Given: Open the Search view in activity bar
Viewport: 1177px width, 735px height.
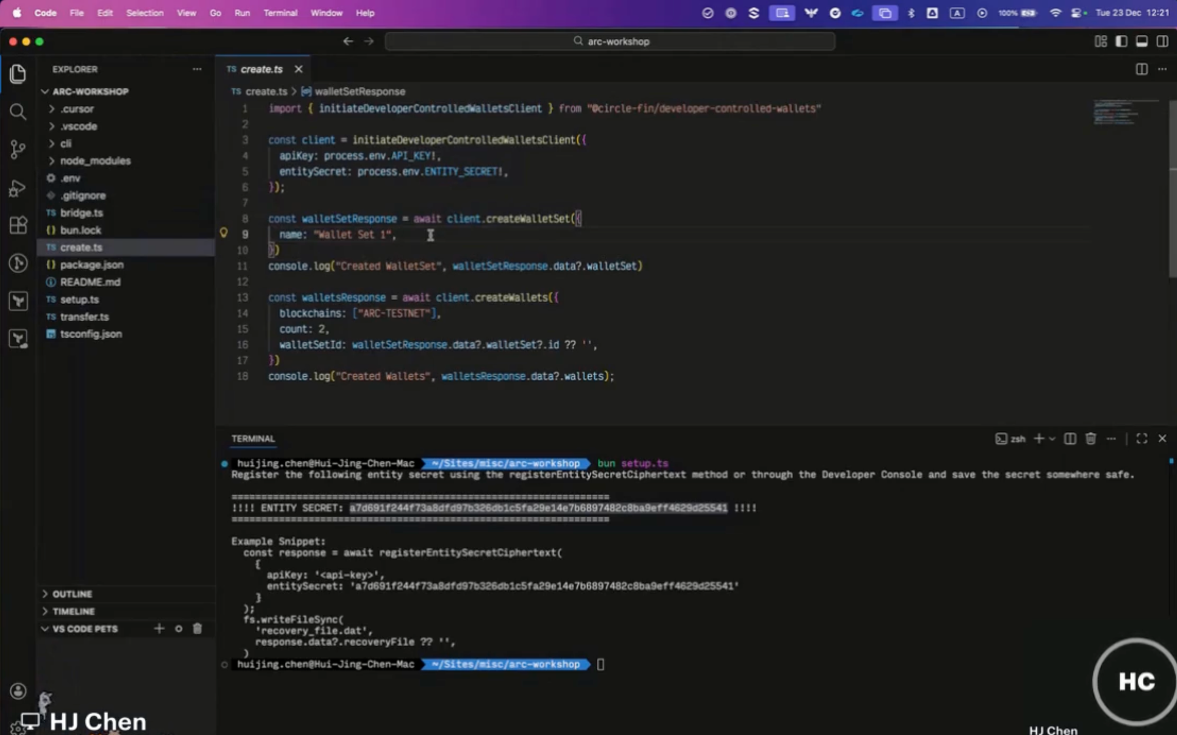Looking at the screenshot, I should click(x=18, y=112).
